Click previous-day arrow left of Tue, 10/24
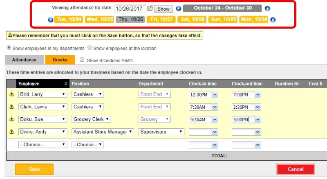Screen dimensions: 327x179 point(50,20)
